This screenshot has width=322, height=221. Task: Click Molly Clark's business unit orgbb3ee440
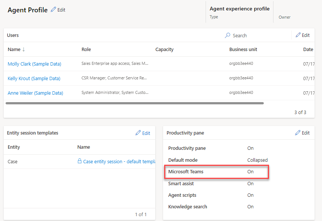click(x=241, y=63)
